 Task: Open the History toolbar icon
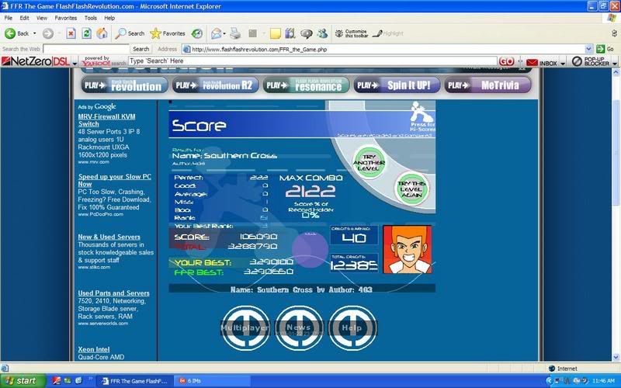[x=197, y=33]
